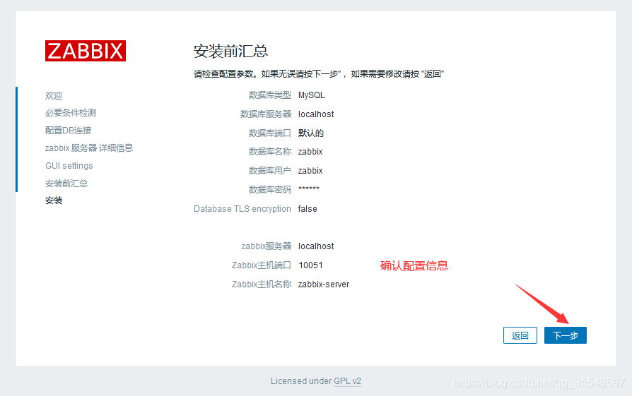Click the 10051 port value
632x396 pixels.
311,265
